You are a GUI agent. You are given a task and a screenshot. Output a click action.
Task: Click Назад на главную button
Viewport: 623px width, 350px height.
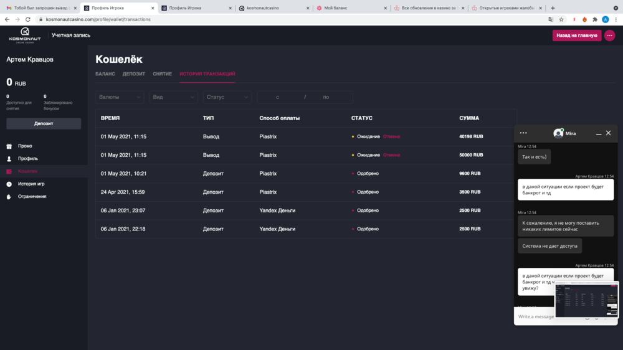click(576, 35)
